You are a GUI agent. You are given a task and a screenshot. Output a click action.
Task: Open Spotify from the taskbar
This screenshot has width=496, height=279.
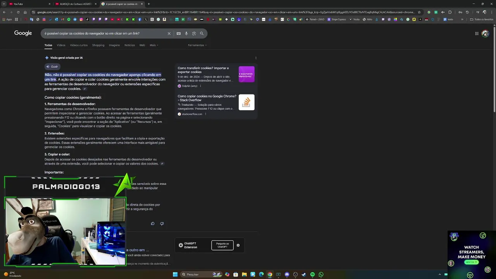312,274
